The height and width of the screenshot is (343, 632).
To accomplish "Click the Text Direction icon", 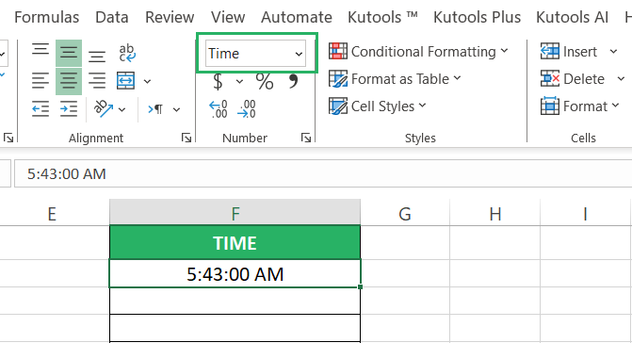I will tap(155, 109).
